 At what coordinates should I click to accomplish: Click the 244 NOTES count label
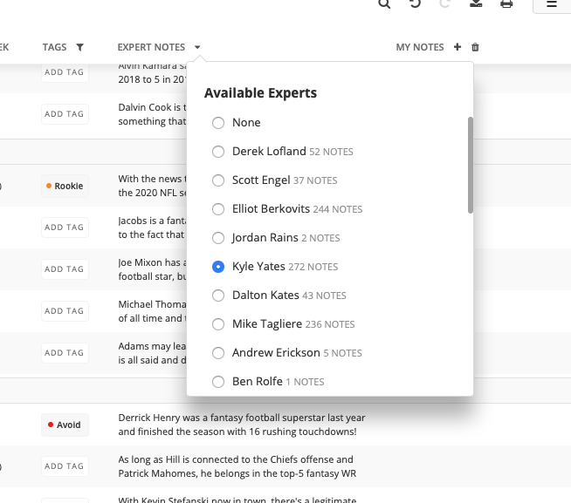click(338, 209)
